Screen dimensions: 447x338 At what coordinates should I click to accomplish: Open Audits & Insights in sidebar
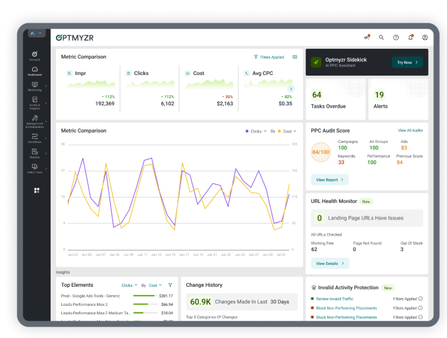(x=35, y=102)
